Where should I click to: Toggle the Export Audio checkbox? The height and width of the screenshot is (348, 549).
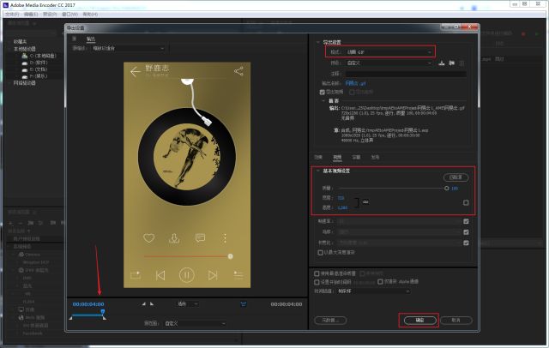point(352,92)
